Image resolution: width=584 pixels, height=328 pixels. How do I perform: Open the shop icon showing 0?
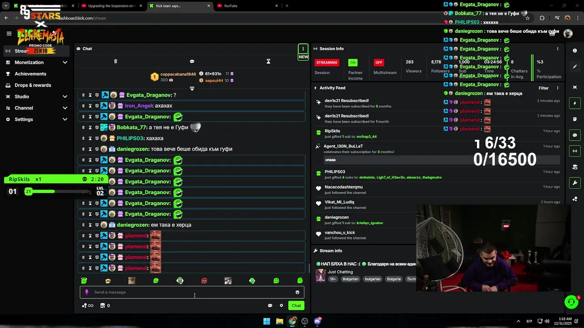tap(105, 306)
